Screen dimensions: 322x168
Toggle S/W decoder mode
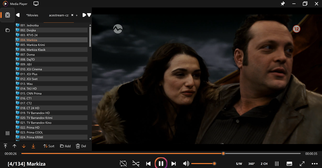pyautogui.click(x=239, y=164)
